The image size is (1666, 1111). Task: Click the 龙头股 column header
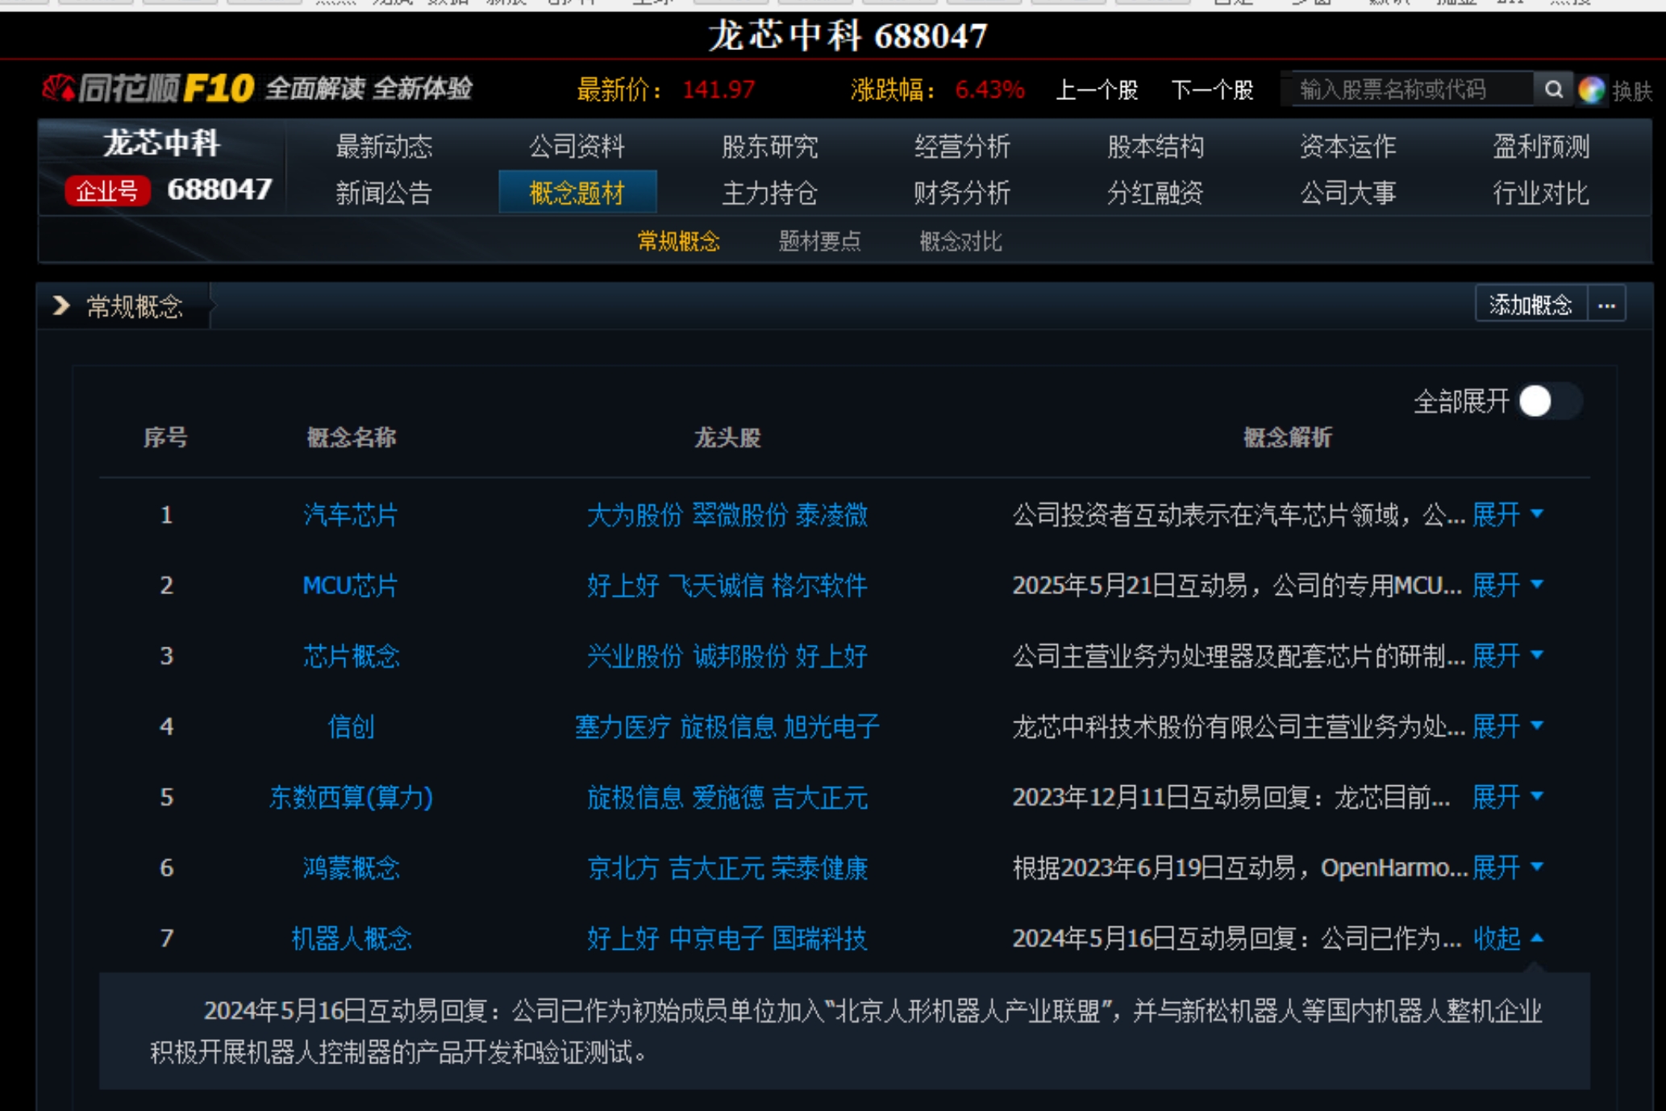pyautogui.click(x=727, y=438)
